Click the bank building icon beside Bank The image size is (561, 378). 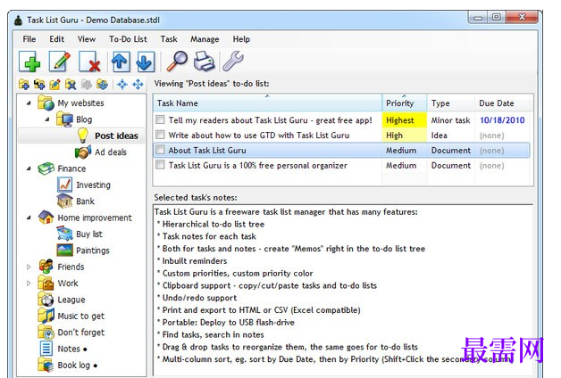pos(64,201)
